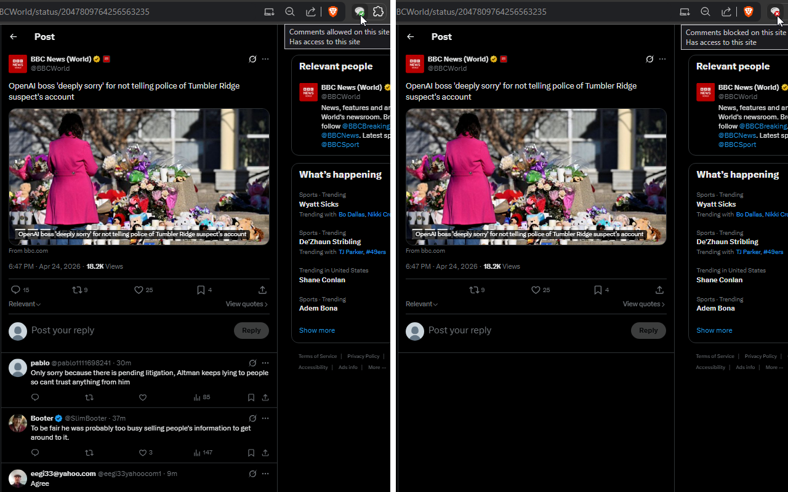Like pablo's comment
The image size is (788, 492).
coord(143,397)
